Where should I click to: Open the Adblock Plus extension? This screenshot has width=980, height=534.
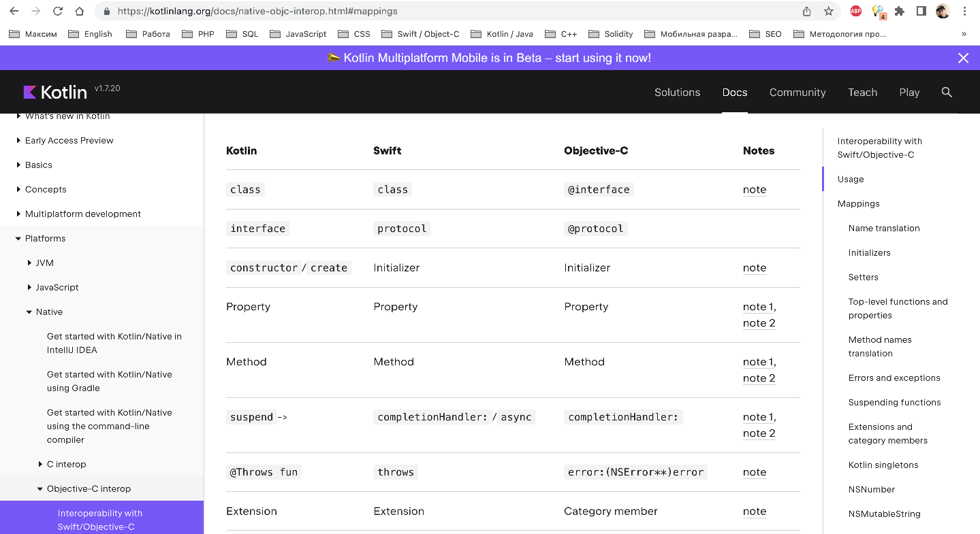(856, 12)
